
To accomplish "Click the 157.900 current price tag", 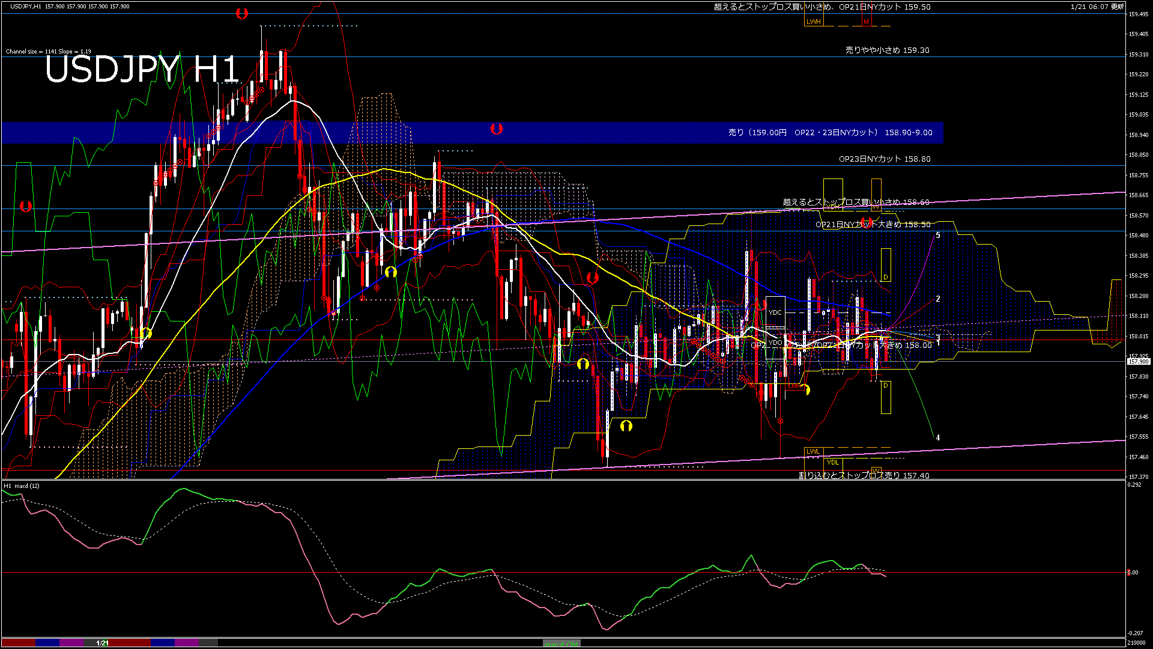I will 1138,361.
